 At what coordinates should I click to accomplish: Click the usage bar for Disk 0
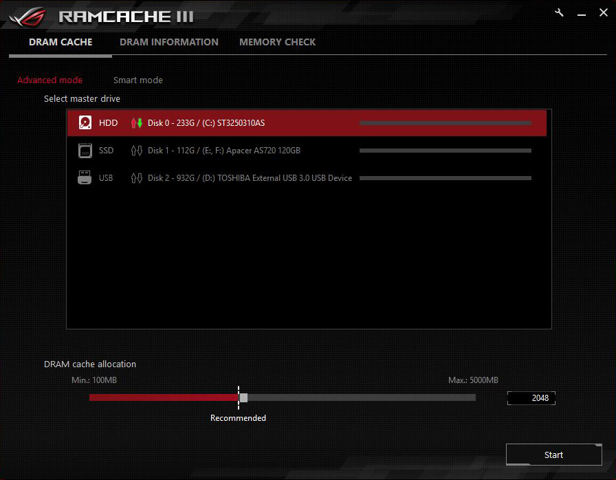(445, 123)
